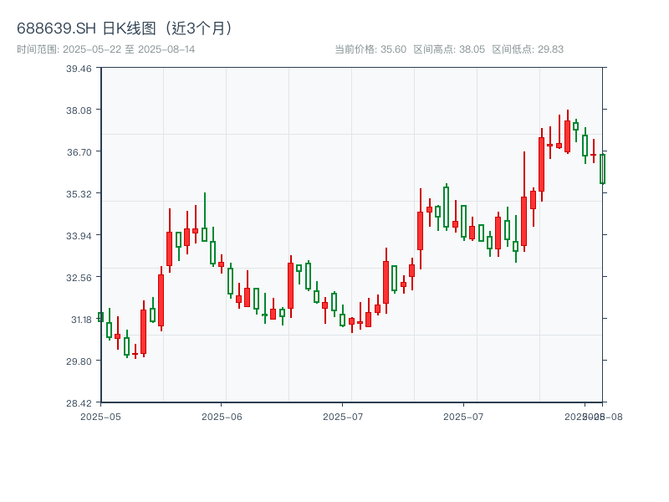This screenshot has width=669, height=502.
Task: Click the 29.80 y-axis value
Action: (x=79, y=361)
